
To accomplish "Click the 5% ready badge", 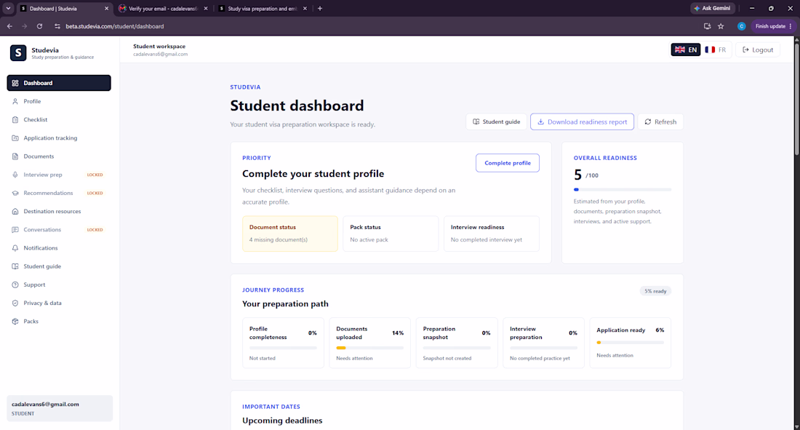I will pyautogui.click(x=655, y=291).
